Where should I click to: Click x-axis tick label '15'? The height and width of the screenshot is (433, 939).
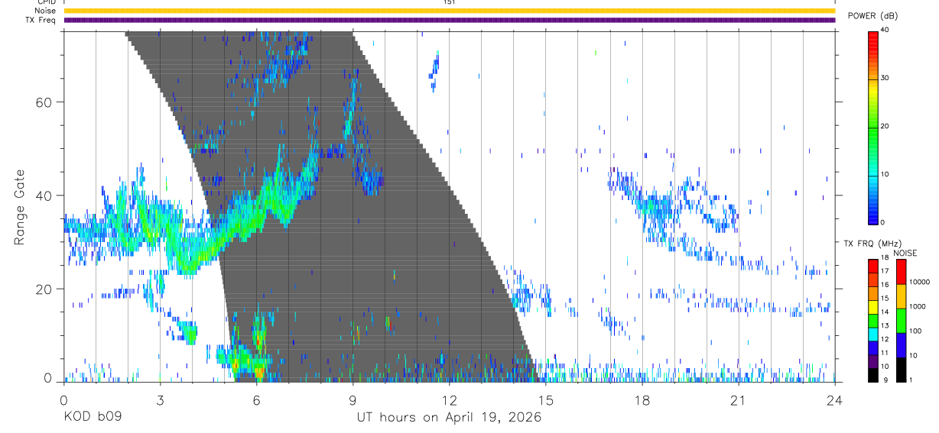point(546,399)
